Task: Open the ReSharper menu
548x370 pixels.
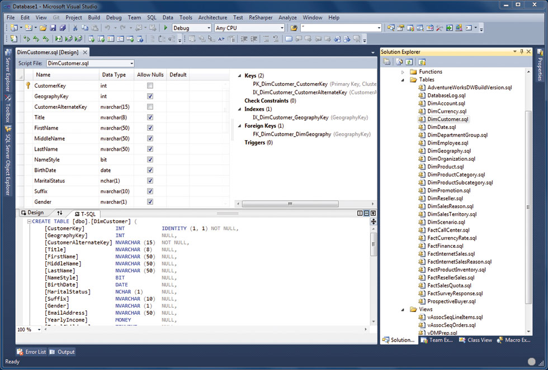Action: 261,17
